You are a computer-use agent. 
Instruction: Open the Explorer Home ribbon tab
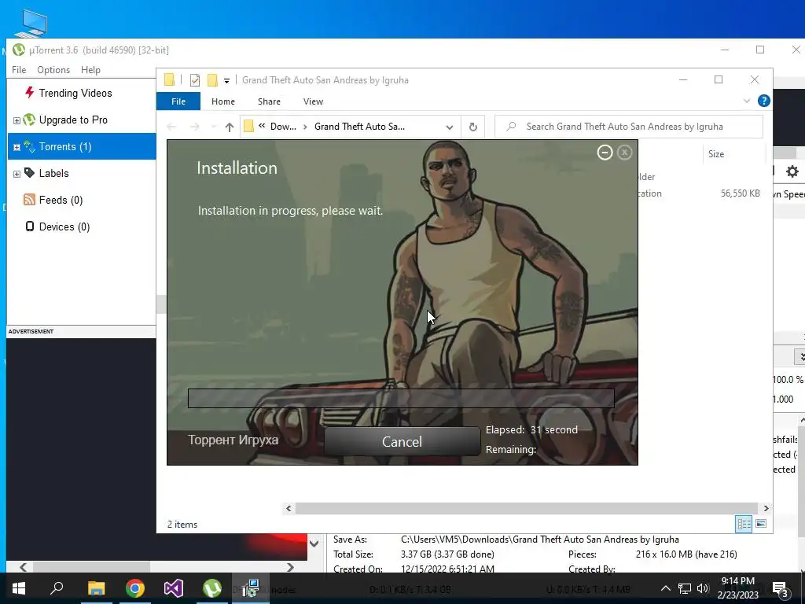point(222,101)
